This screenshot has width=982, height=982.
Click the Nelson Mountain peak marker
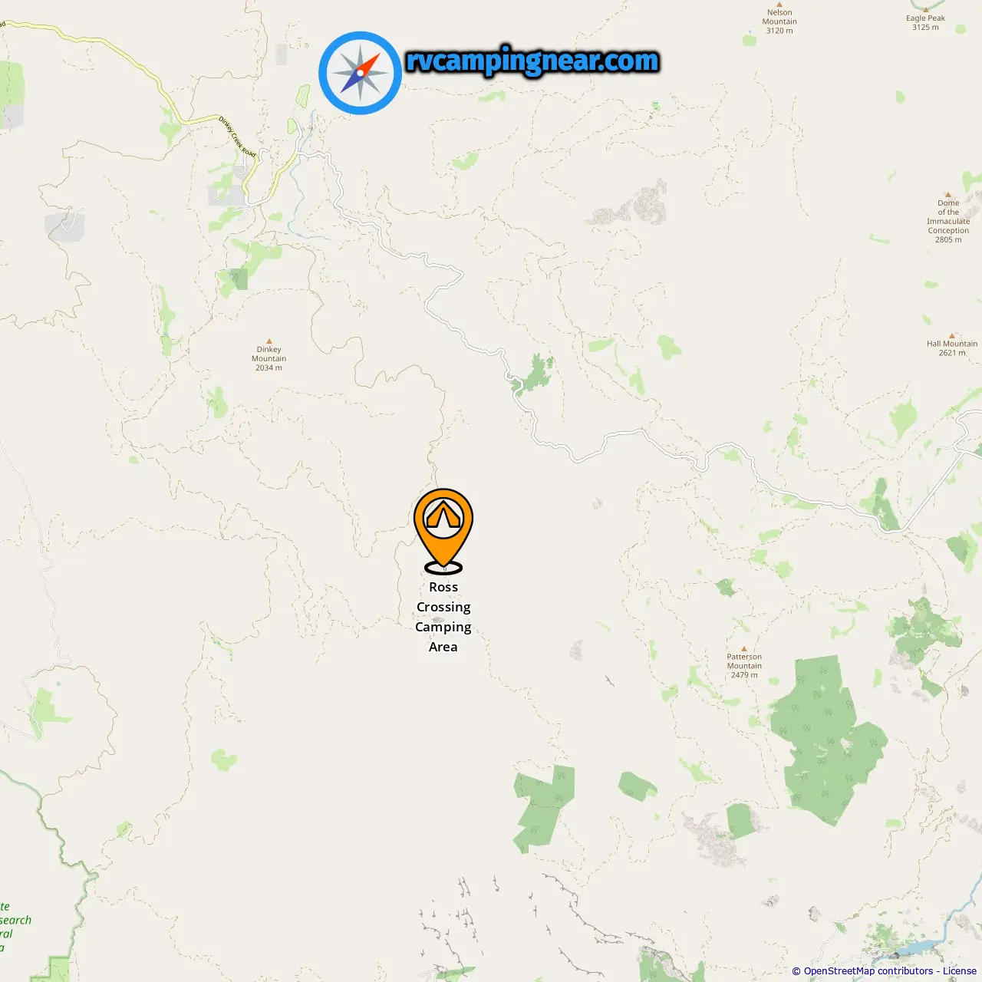(x=779, y=4)
